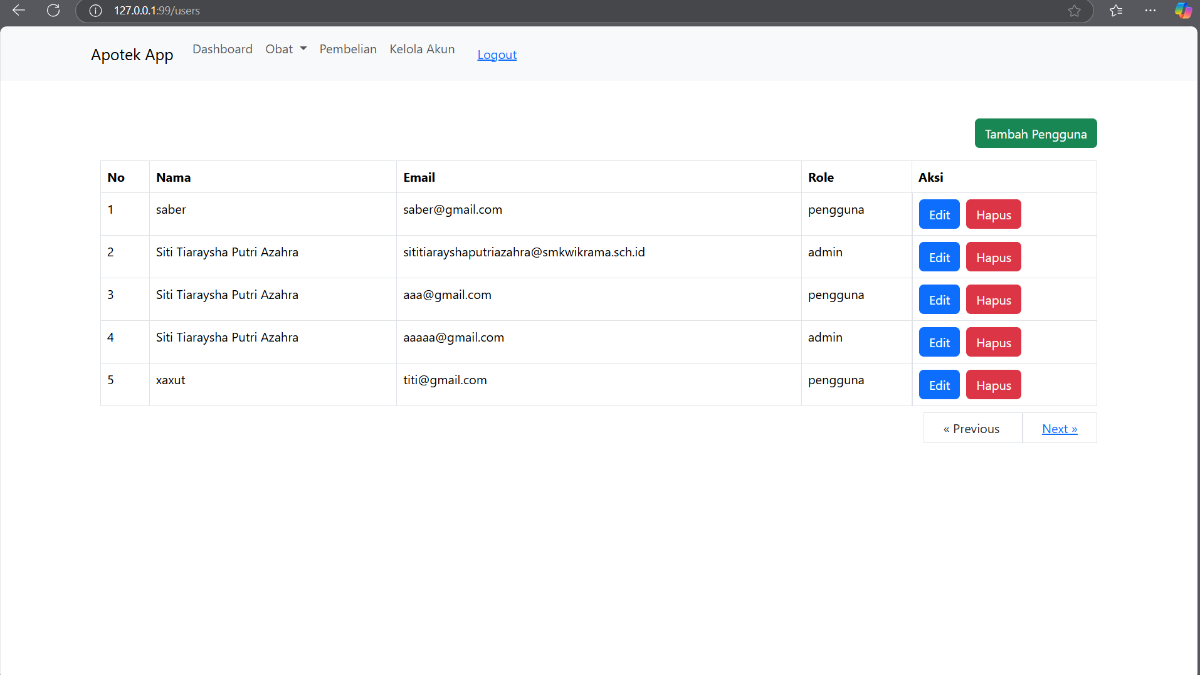Reload the page with the refresh icon
This screenshot has width=1200, height=675.
click(x=53, y=11)
